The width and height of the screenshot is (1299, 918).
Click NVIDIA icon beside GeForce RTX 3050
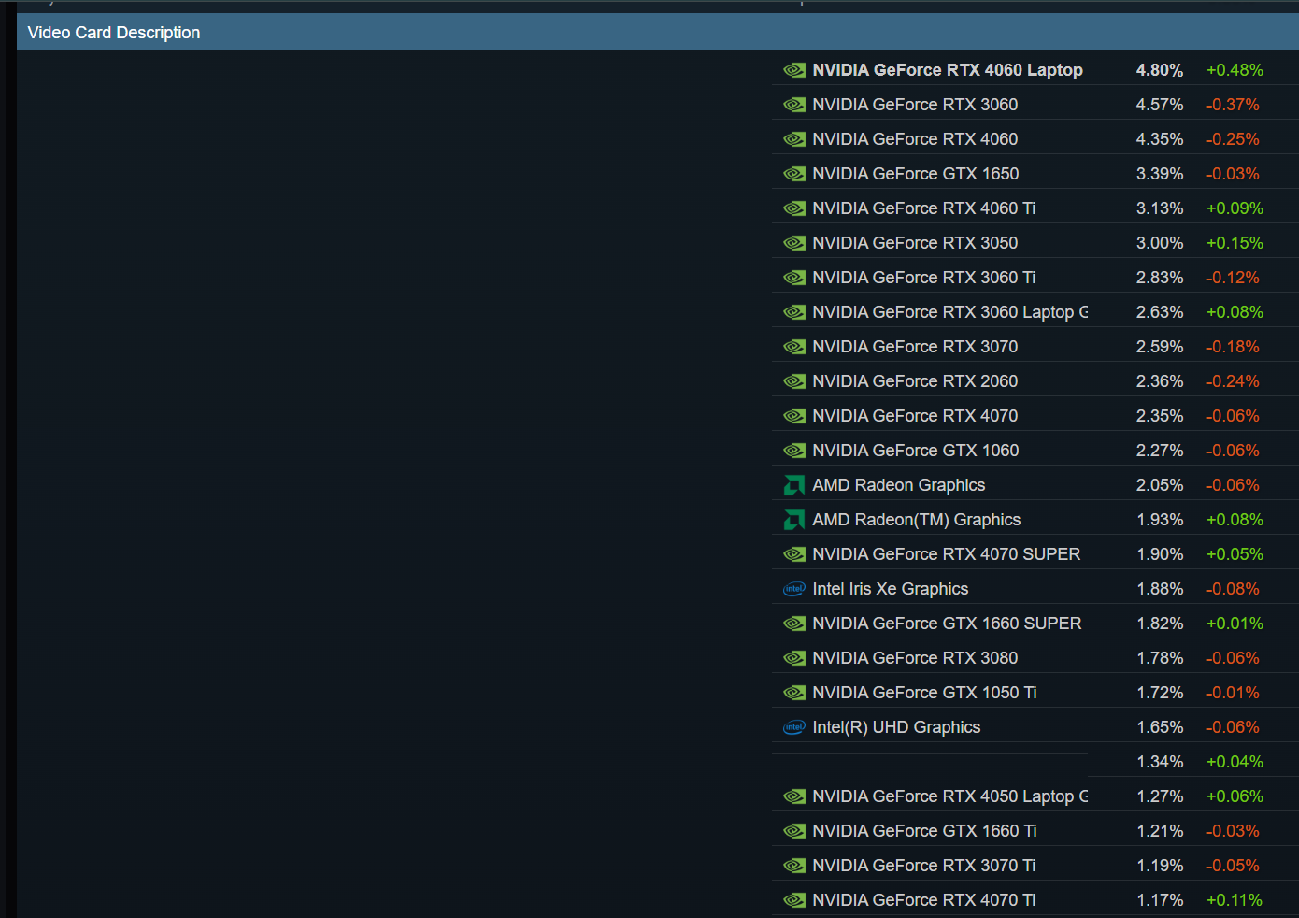pos(794,243)
